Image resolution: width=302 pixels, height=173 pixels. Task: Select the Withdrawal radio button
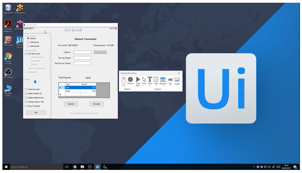28,42
